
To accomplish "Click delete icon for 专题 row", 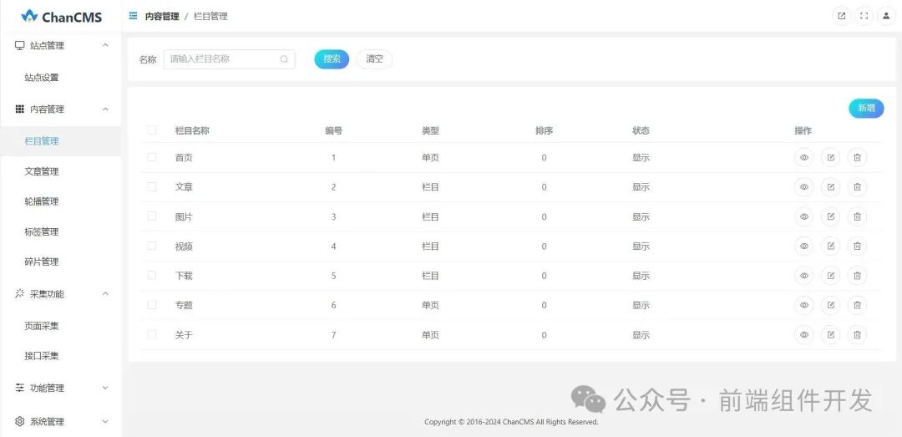I will pyautogui.click(x=857, y=305).
